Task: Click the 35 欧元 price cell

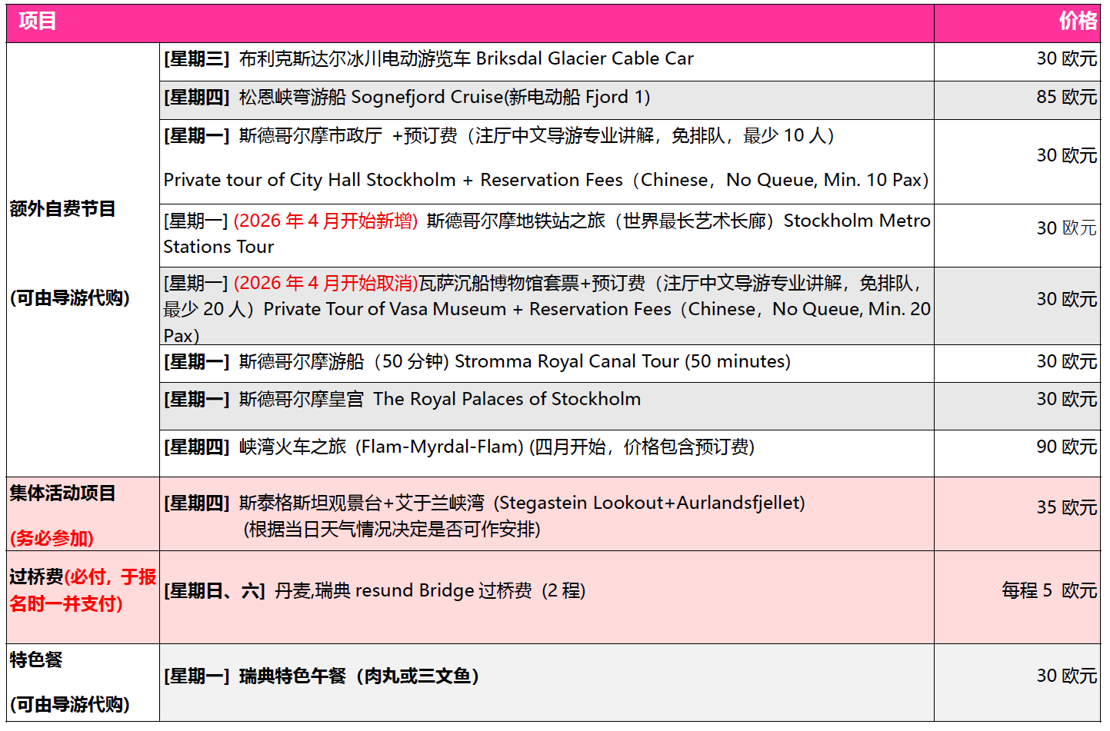Action: (1065, 508)
